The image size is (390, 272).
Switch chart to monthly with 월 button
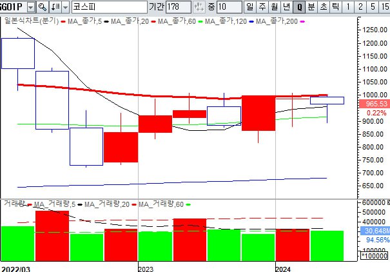click(x=275, y=7)
